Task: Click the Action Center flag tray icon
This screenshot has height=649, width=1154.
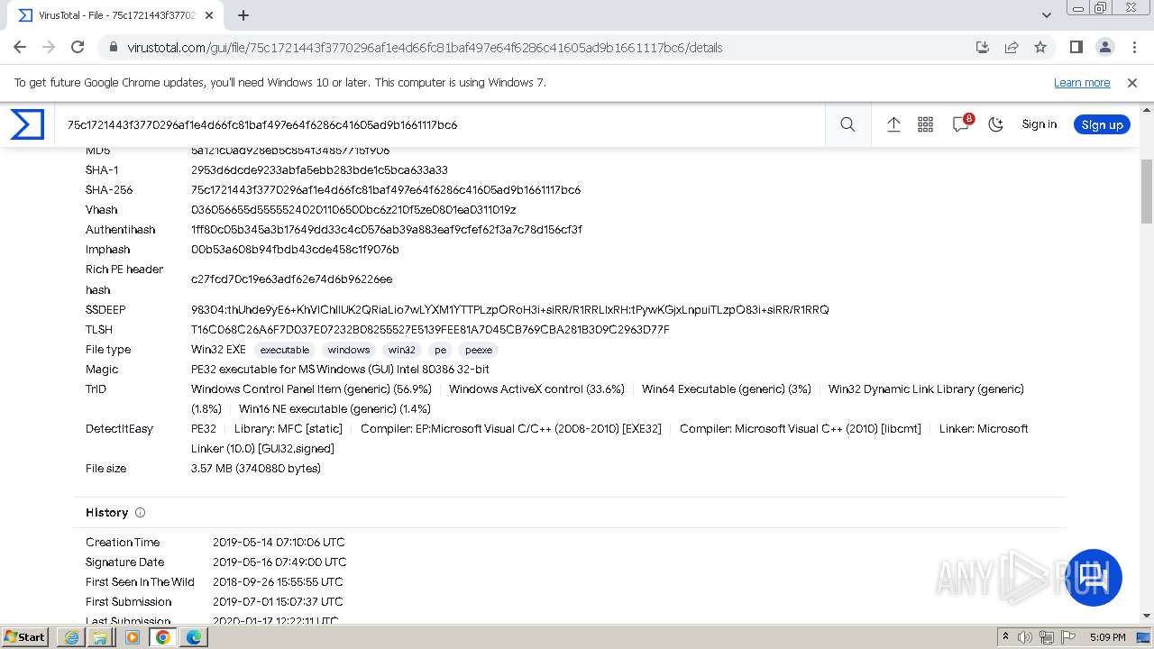Action: coord(1068,637)
